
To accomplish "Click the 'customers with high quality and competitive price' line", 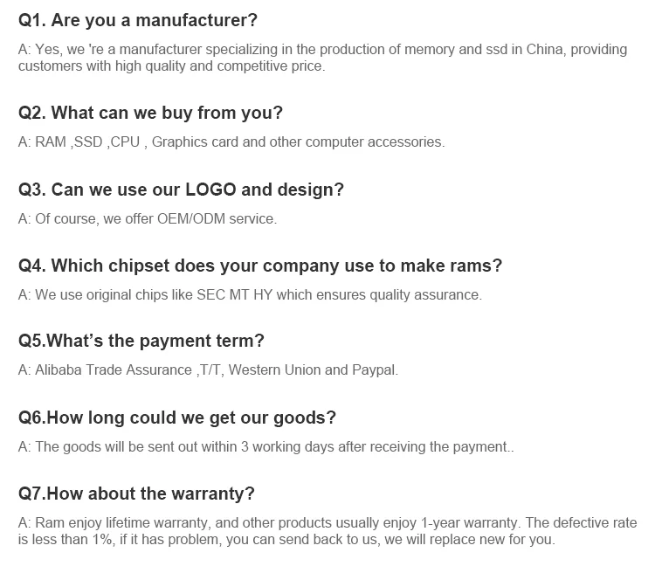I will pyautogui.click(x=171, y=66).
